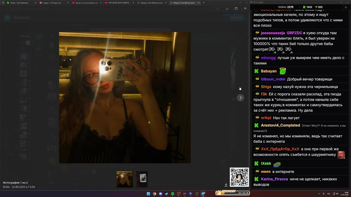Viewport: 351px width, 197px height.
Task: Open OBS Studio from the taskbar
Action: [179, 194]
